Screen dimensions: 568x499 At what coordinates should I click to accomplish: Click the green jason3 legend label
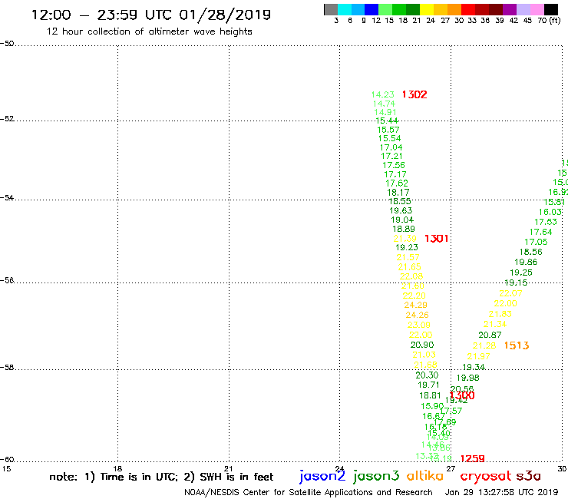click(x=376, y=477)
